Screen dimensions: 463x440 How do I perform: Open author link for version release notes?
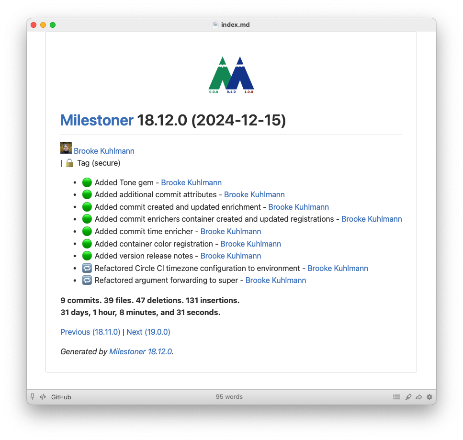[231, 256]
